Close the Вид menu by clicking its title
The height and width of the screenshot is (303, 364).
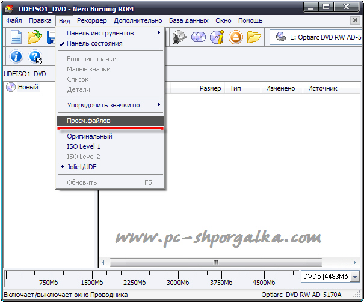64,21
